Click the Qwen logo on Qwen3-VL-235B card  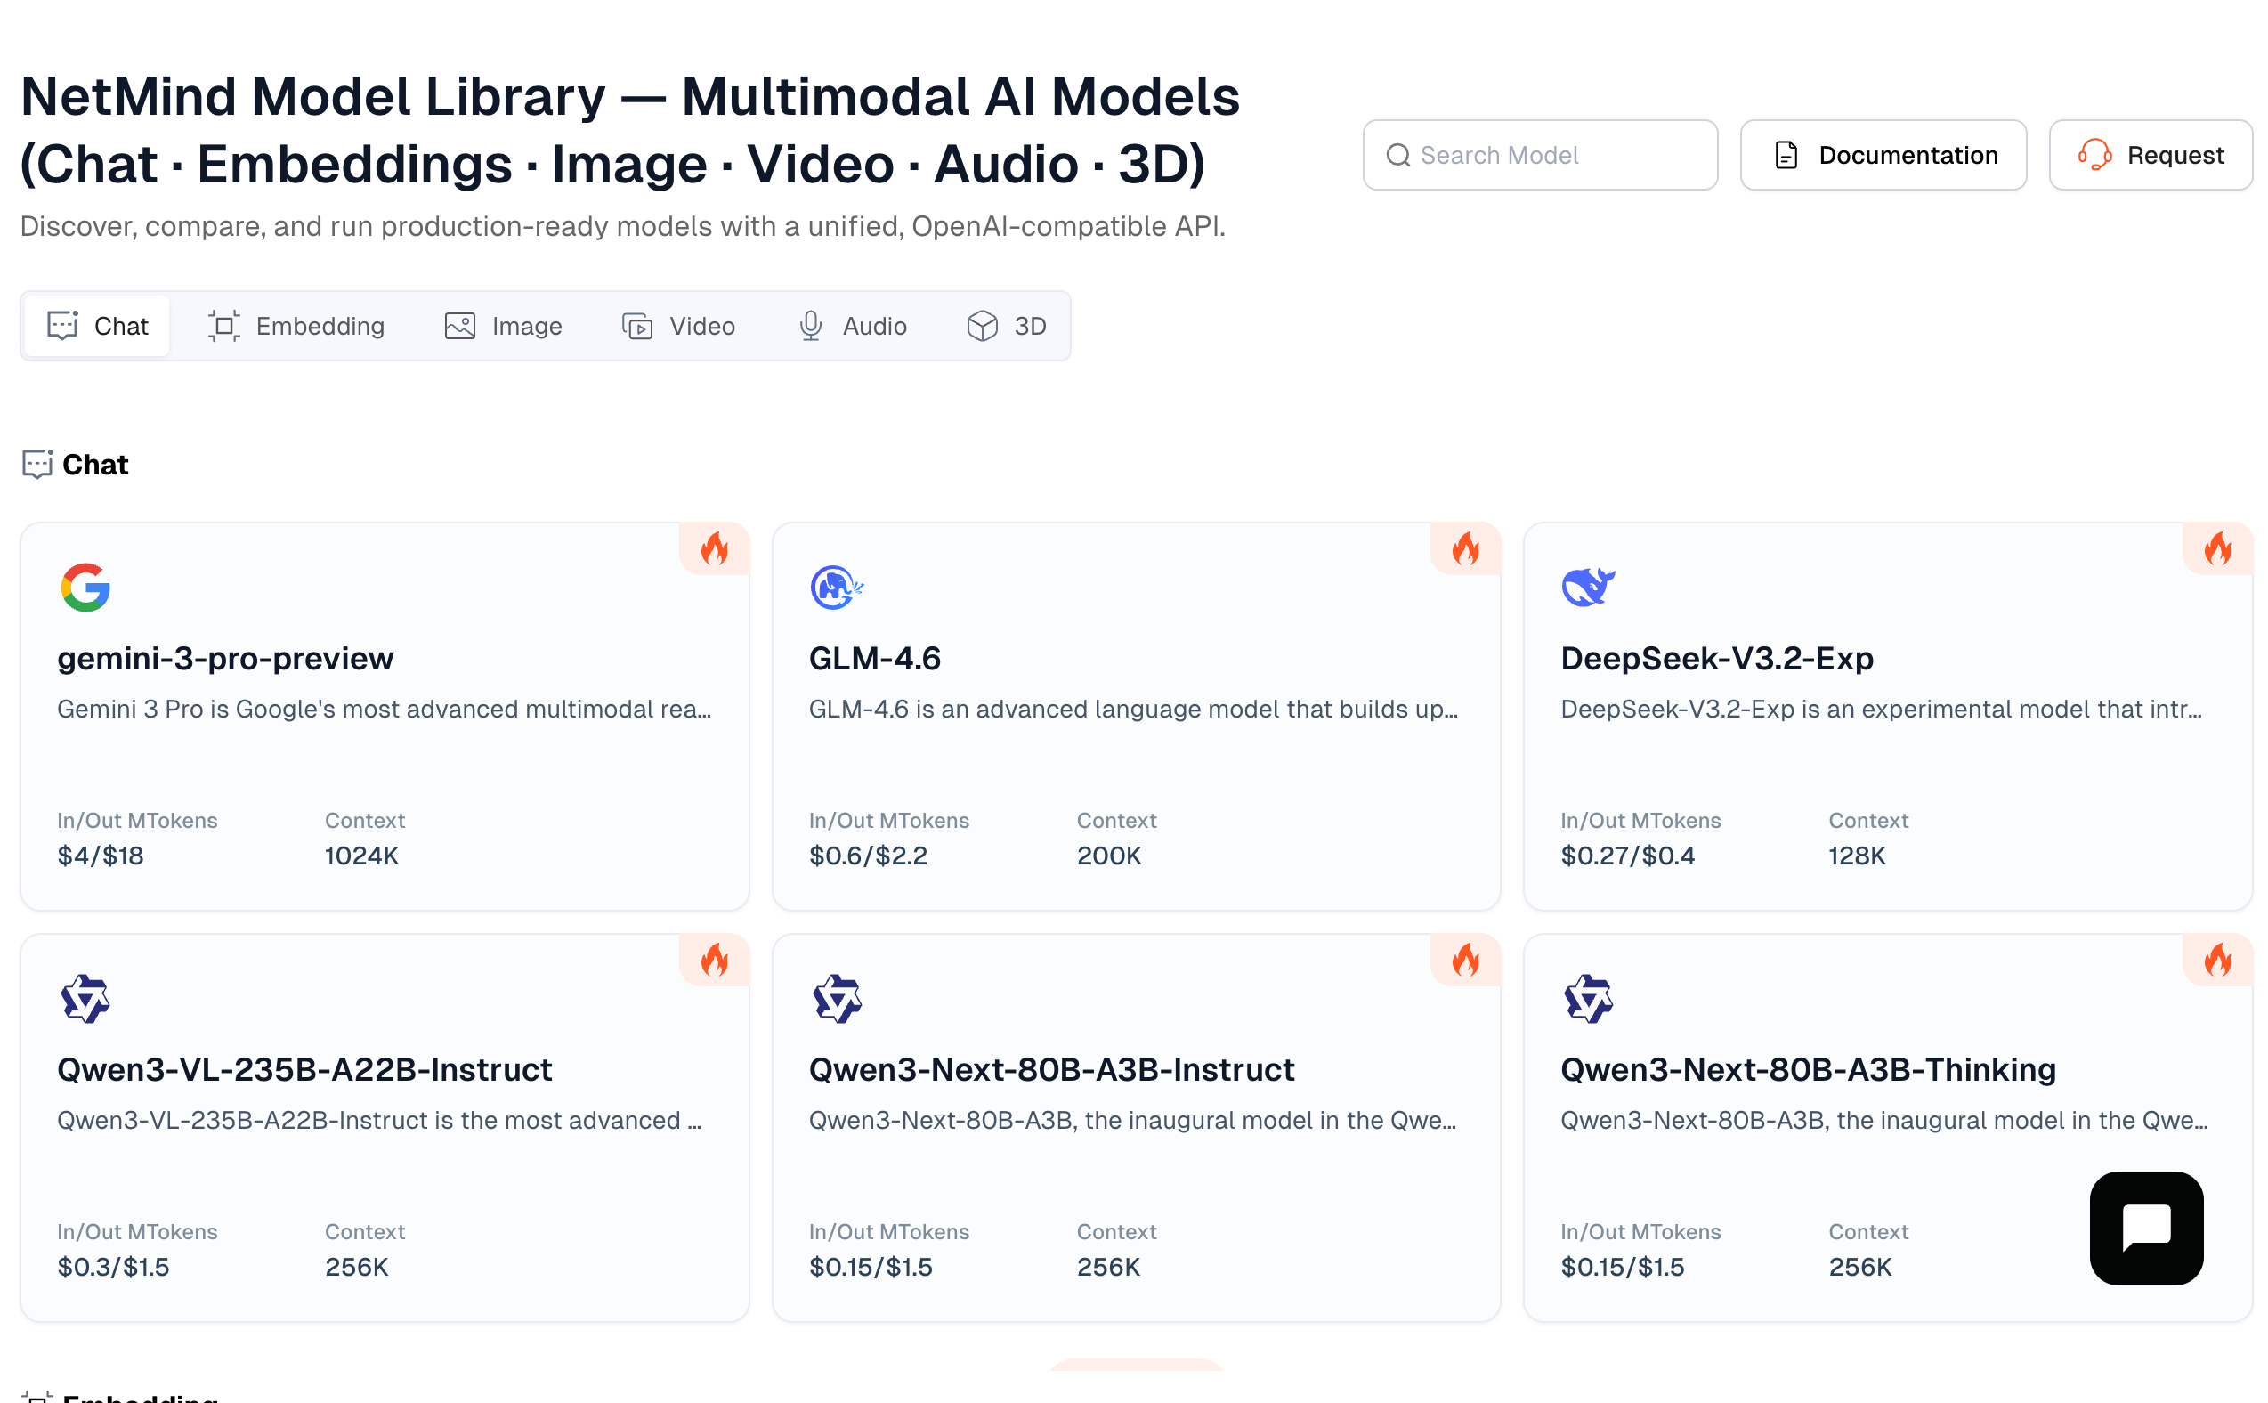point(86,999)
